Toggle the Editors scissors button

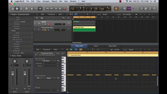click(40, 9)
